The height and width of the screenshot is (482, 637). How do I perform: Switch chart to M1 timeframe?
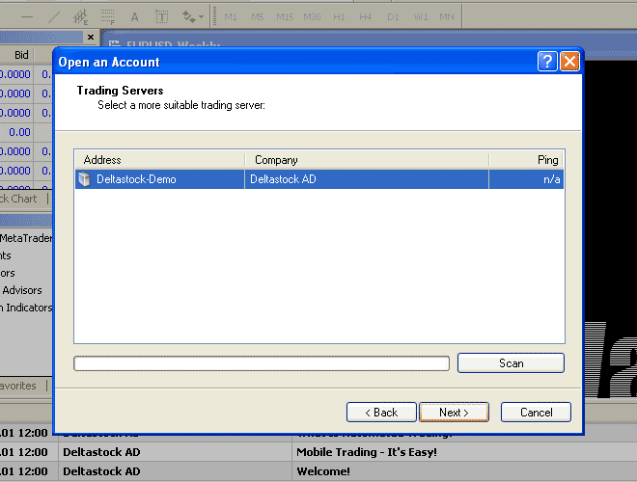tap(231, 17)
